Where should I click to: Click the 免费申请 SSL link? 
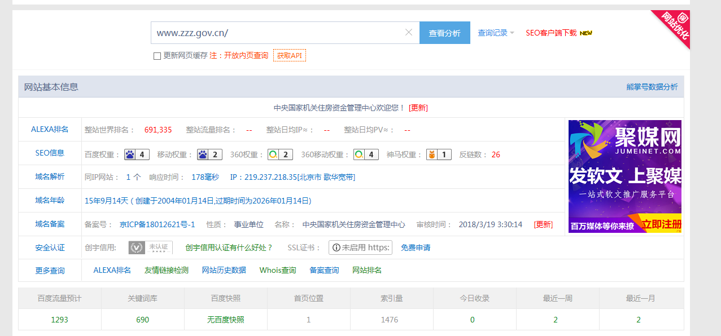(x=416, y=247)
